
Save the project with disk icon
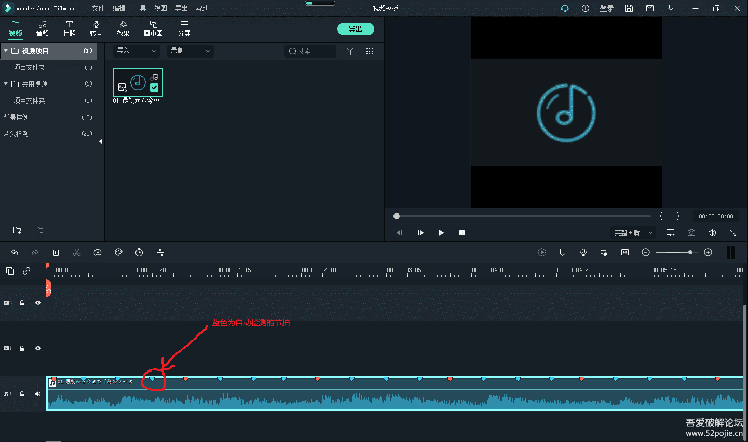[x=629, y=8]
